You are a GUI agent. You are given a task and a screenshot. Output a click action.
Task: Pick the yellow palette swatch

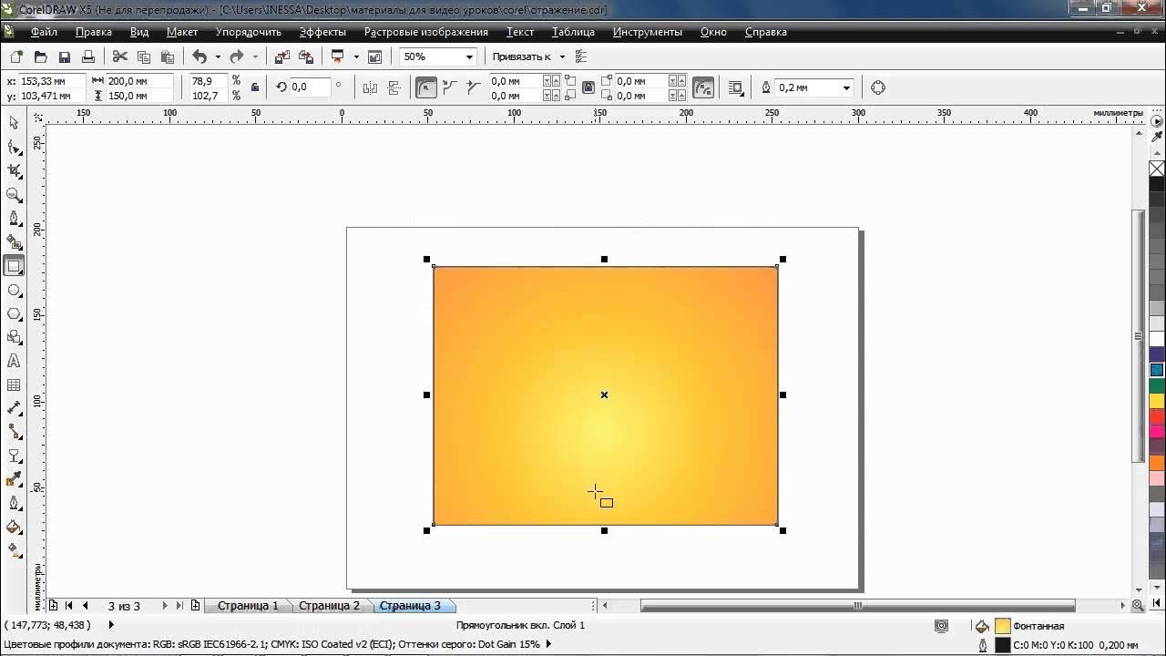click(x=1157, y=401)
